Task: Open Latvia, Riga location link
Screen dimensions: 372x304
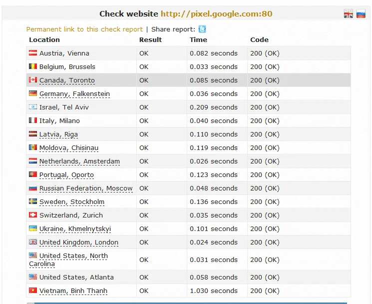Action: [x=58, y=134]
